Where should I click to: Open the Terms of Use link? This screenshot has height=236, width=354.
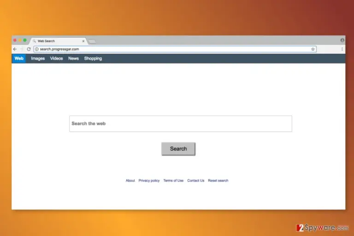coord(173,180)
